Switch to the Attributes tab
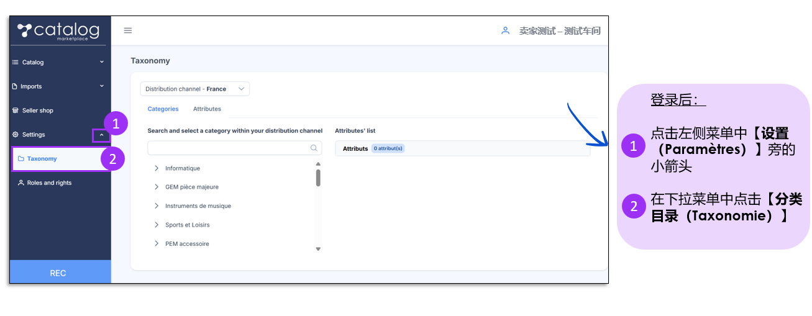This screenshot has width=812, height=316. (207, 109)
